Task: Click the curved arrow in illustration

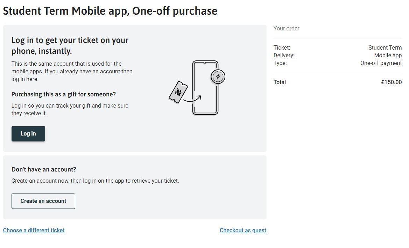Action: (x=193, y=99)
